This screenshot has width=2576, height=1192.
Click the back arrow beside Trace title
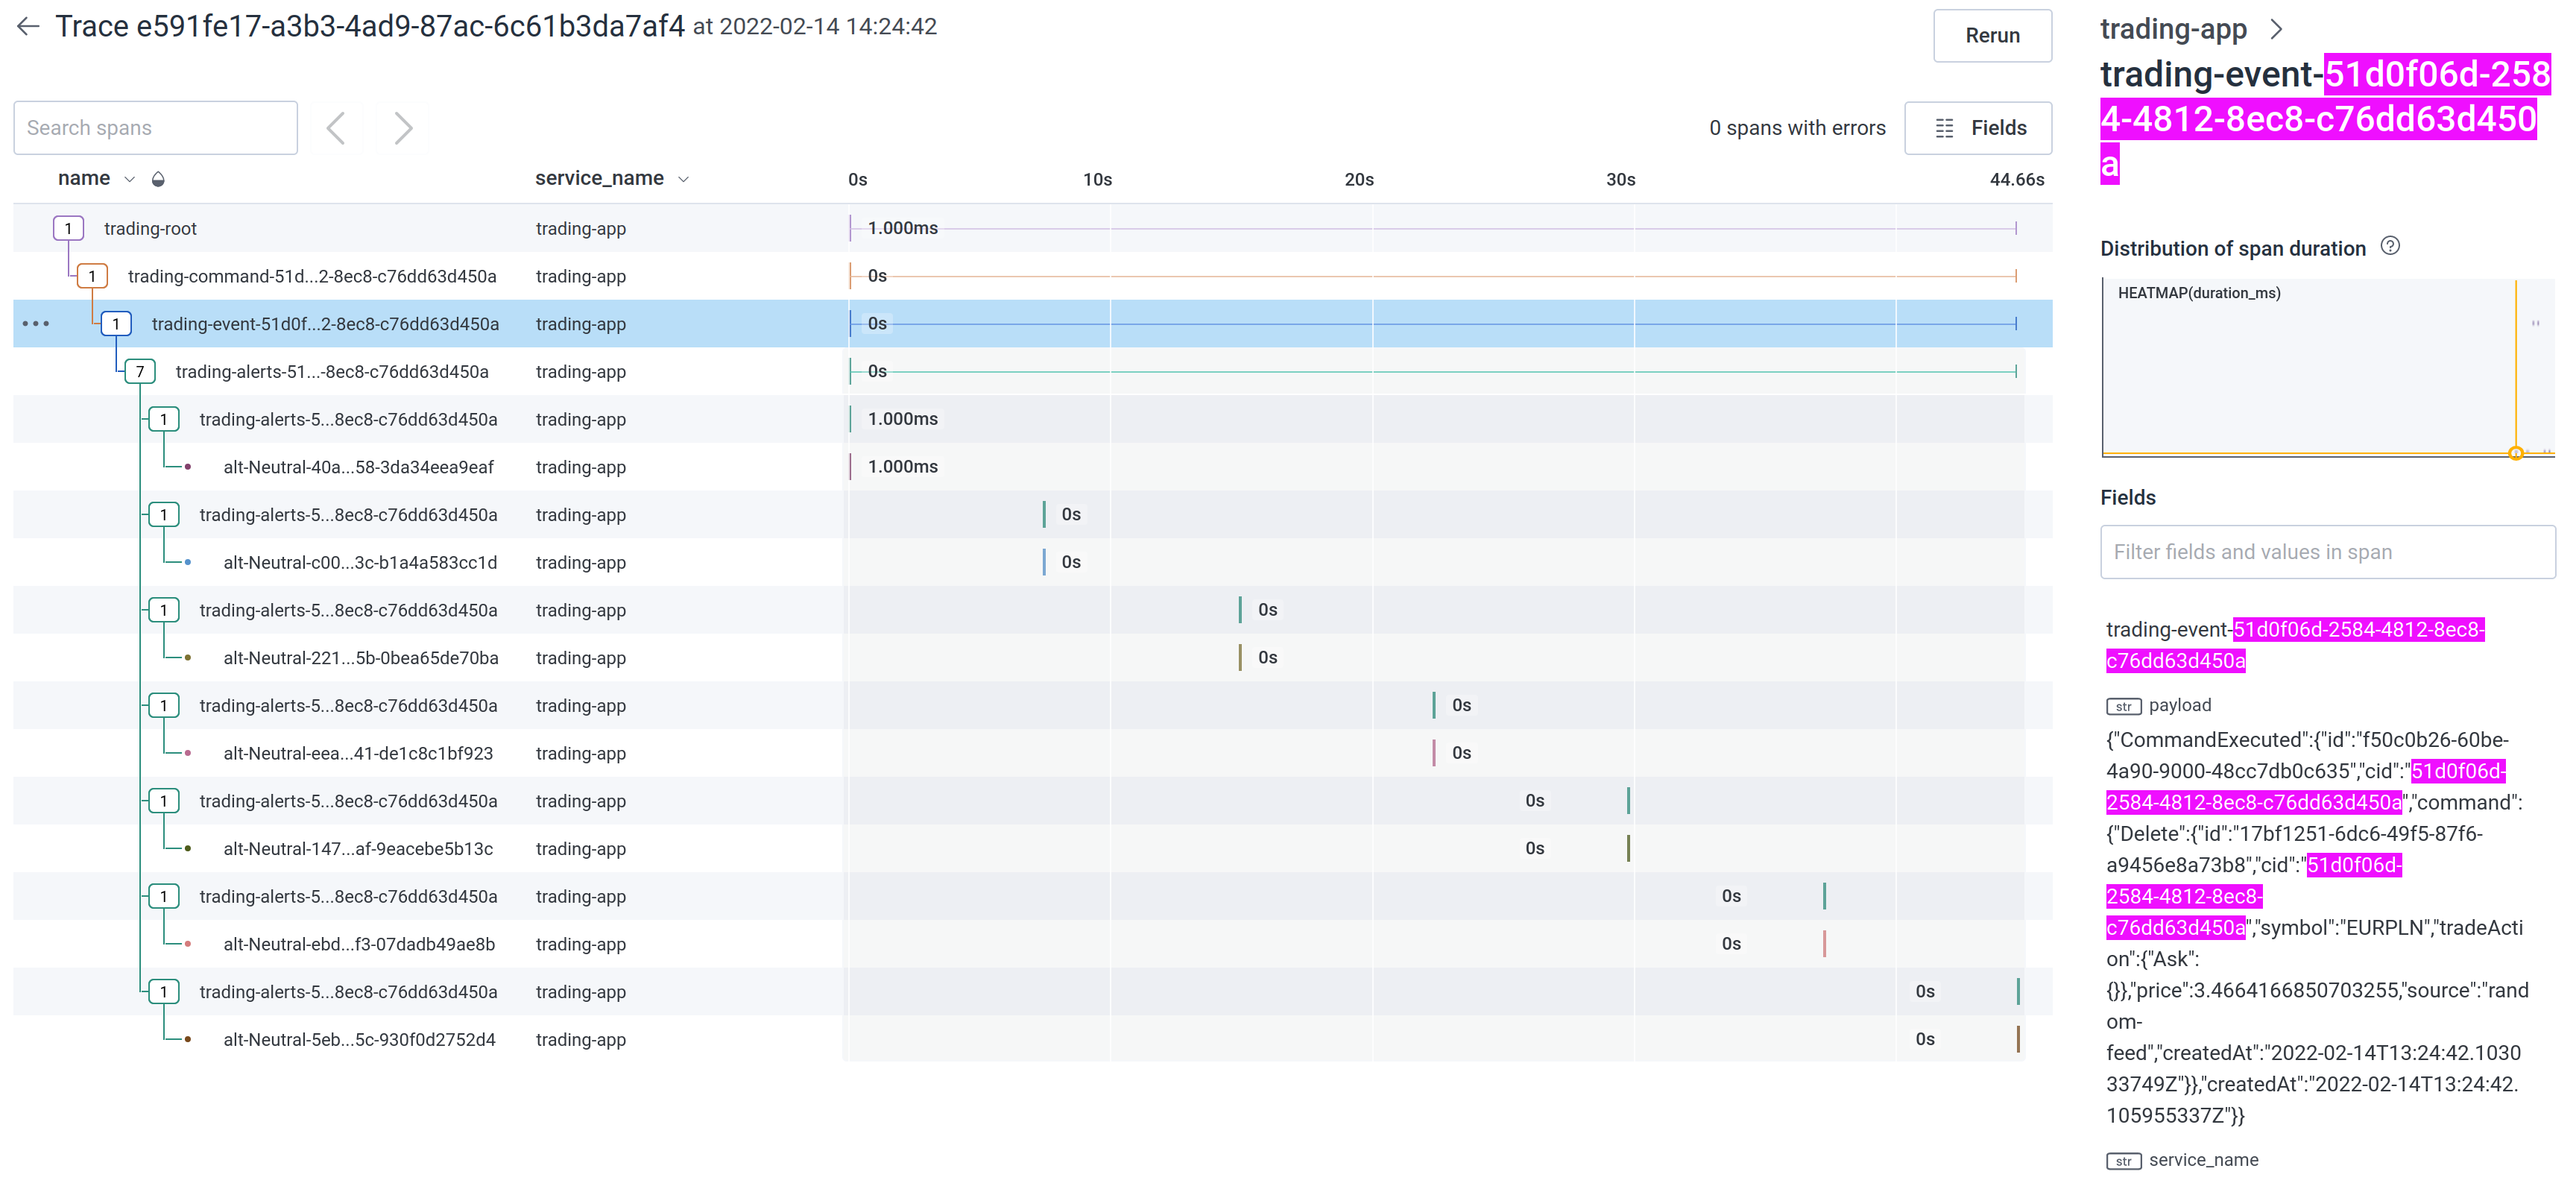click(28, 26)
